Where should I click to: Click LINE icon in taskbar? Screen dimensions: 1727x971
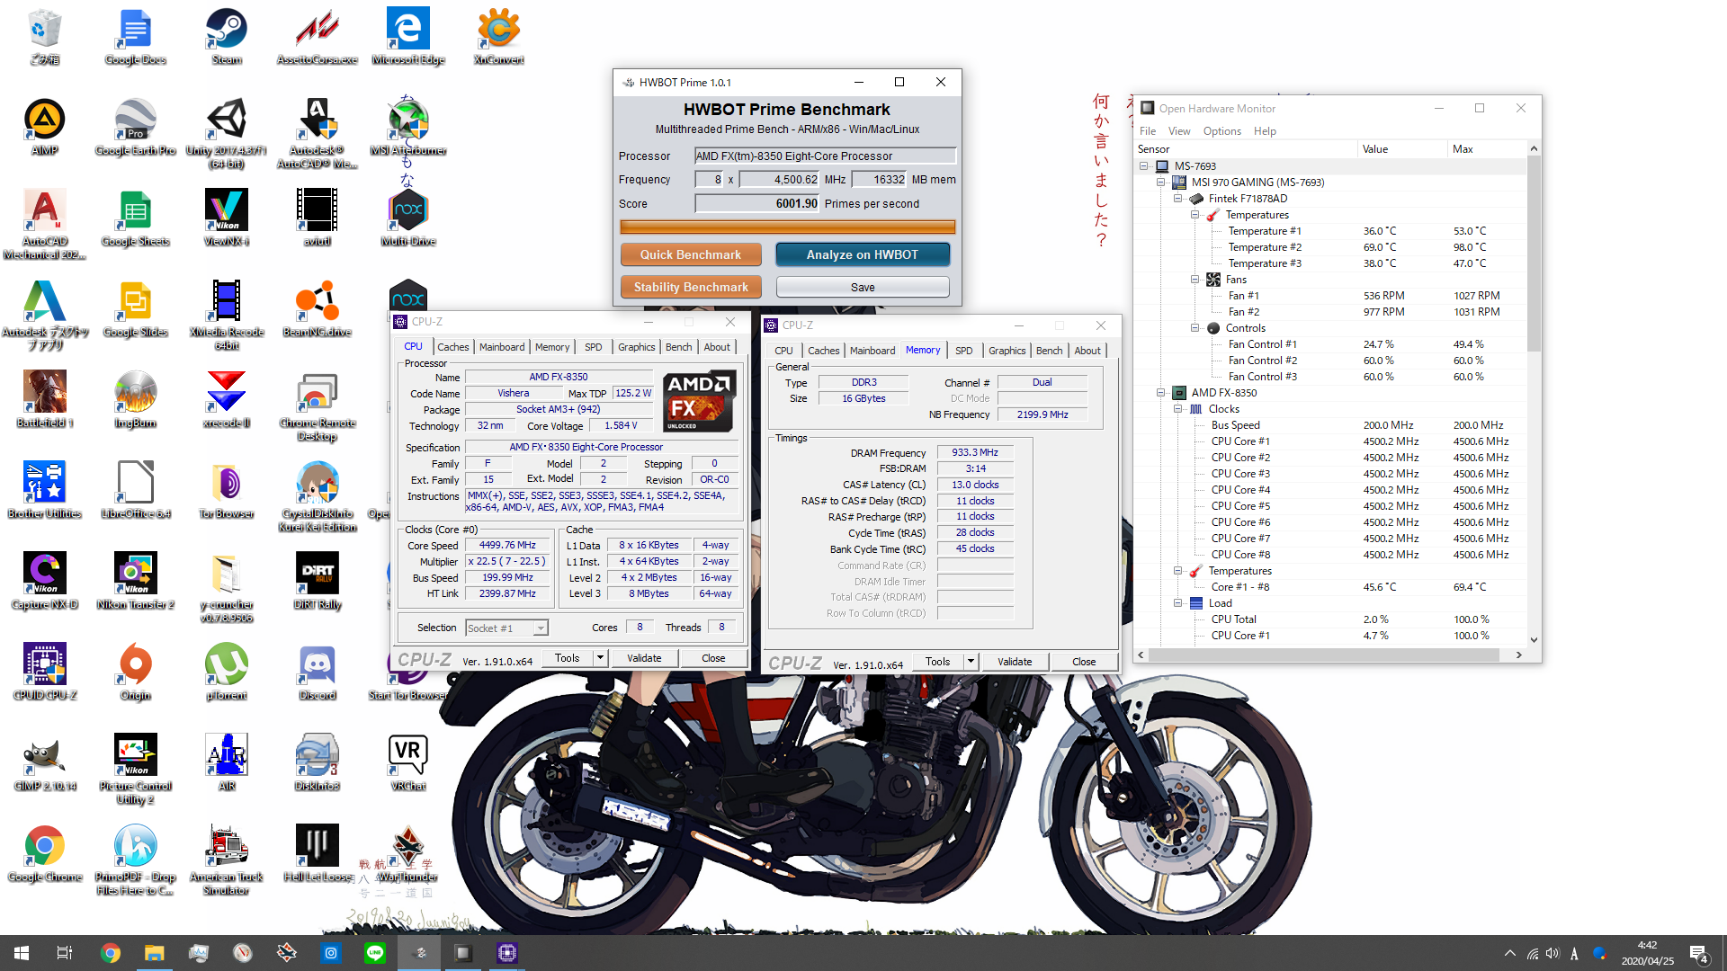click(375, 953)
